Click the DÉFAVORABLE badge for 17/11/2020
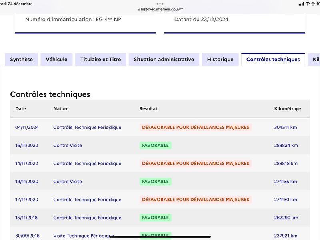320x240 pixels. point(196,200)
